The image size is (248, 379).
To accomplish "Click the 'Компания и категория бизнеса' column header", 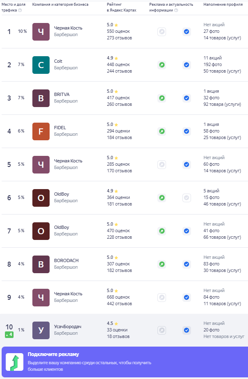I will (60, 4).
